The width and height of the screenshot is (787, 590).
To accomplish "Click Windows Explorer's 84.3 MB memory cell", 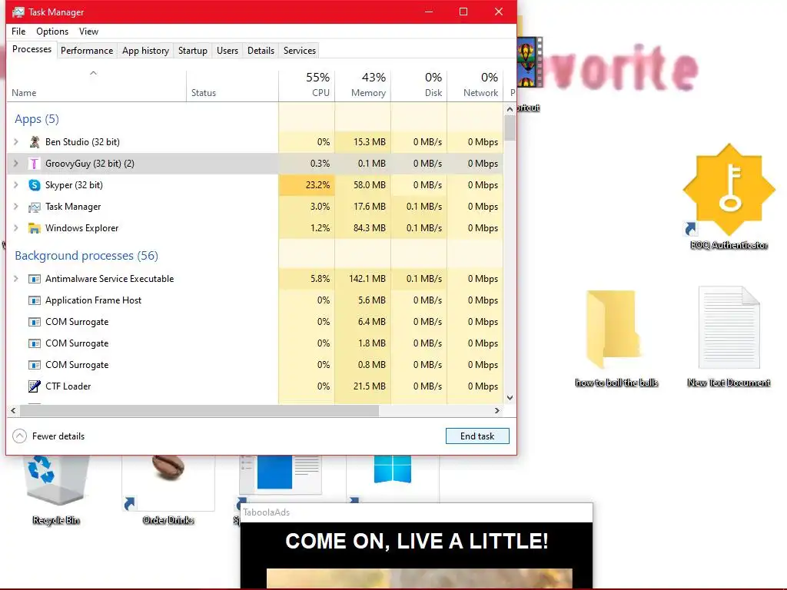I will (x=363, y=228).
